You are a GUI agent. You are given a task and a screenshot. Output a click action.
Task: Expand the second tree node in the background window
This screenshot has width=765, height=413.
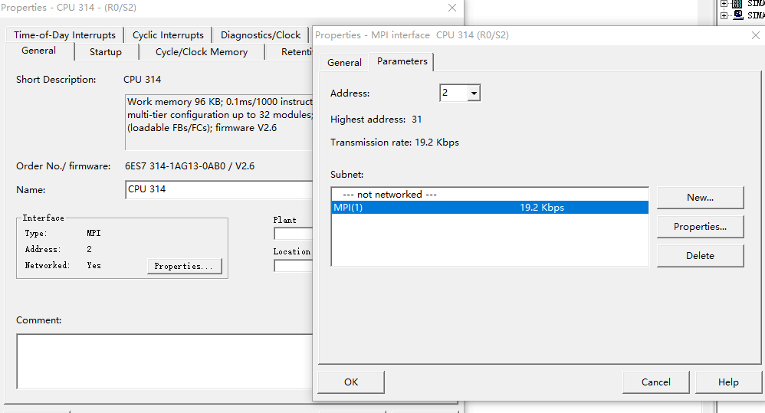[724, 15]
